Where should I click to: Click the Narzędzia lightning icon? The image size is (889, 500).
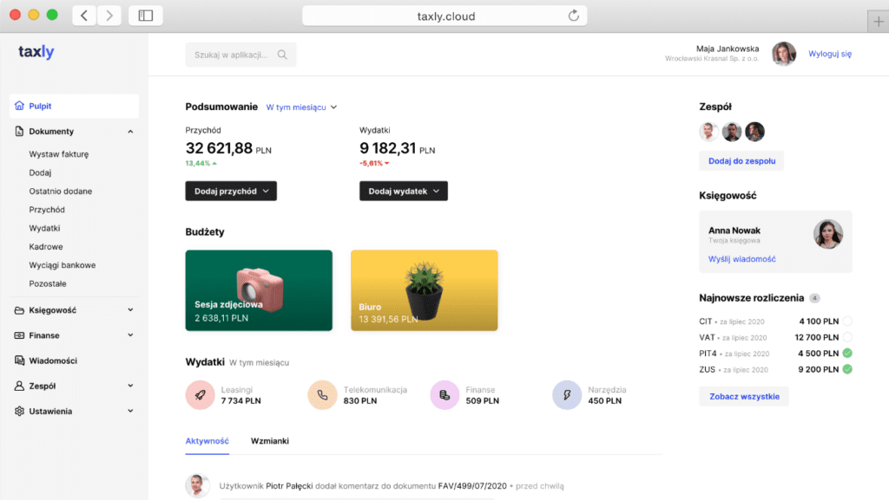click(x=567, y=395)
